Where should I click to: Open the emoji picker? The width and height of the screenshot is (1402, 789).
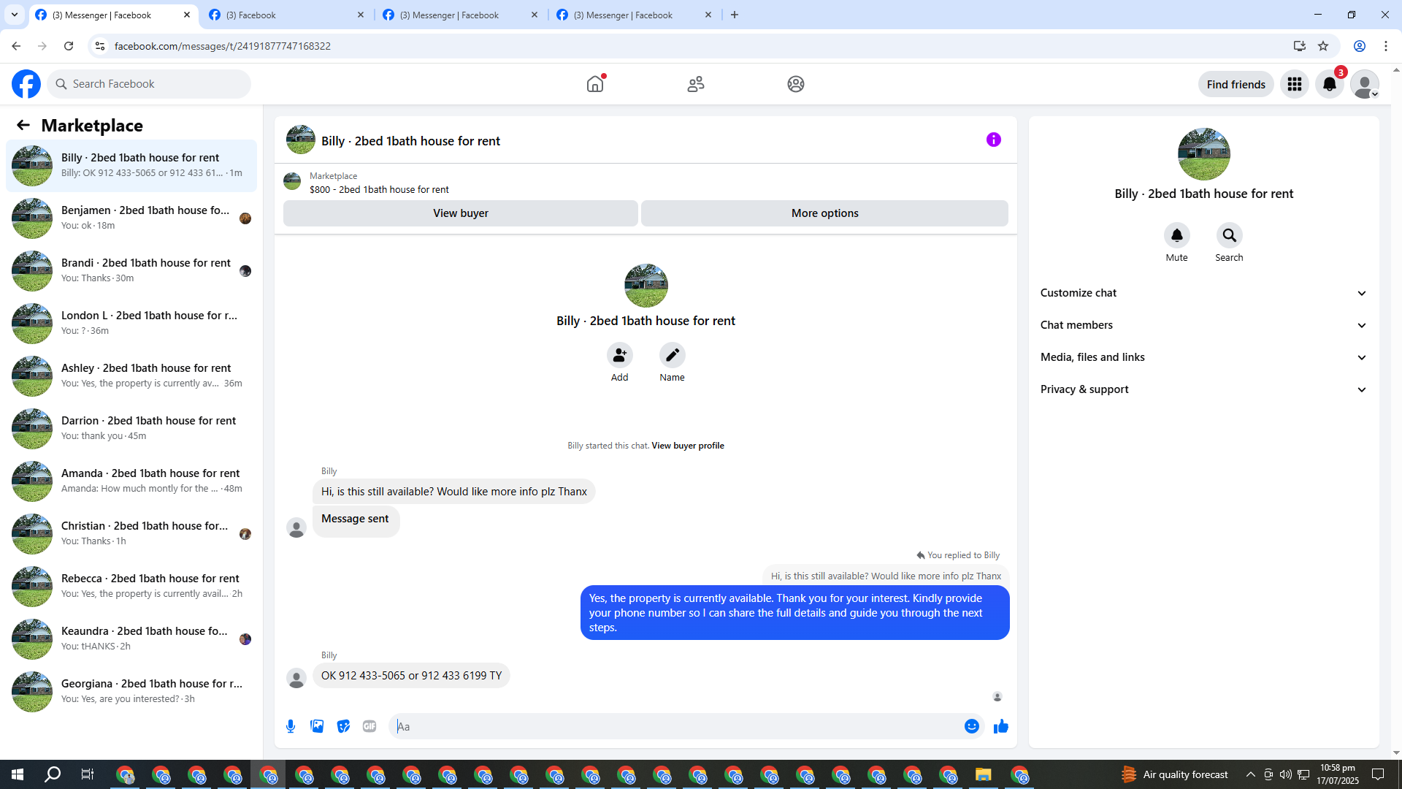(972, 726)
